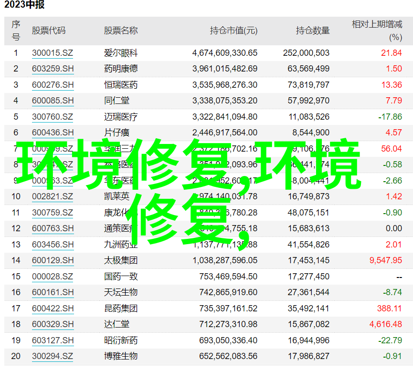Open stock code link 002821.SZ

pyautogui.click(x=53, y=196)
